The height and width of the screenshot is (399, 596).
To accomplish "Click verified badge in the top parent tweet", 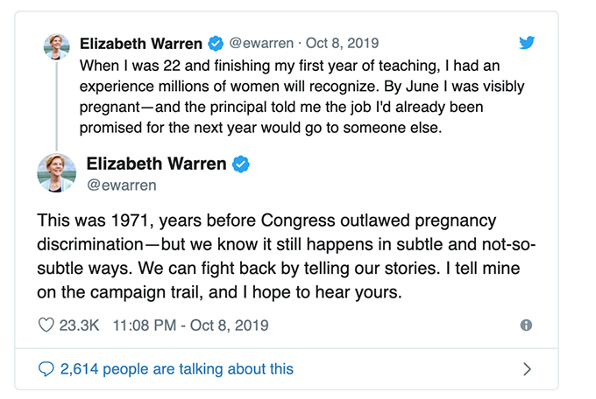I will (x=216, y=43).
